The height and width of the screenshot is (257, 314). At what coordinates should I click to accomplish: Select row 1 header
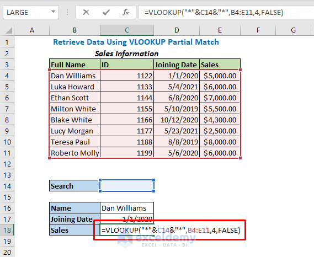tap(7, 42)
